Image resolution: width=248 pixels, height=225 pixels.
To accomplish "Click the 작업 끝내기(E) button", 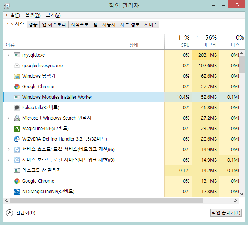I will coord(226,213).
